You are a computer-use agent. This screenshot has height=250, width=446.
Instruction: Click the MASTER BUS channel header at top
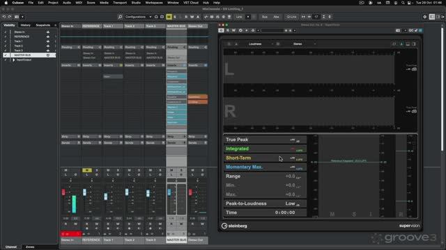[176, 26]
